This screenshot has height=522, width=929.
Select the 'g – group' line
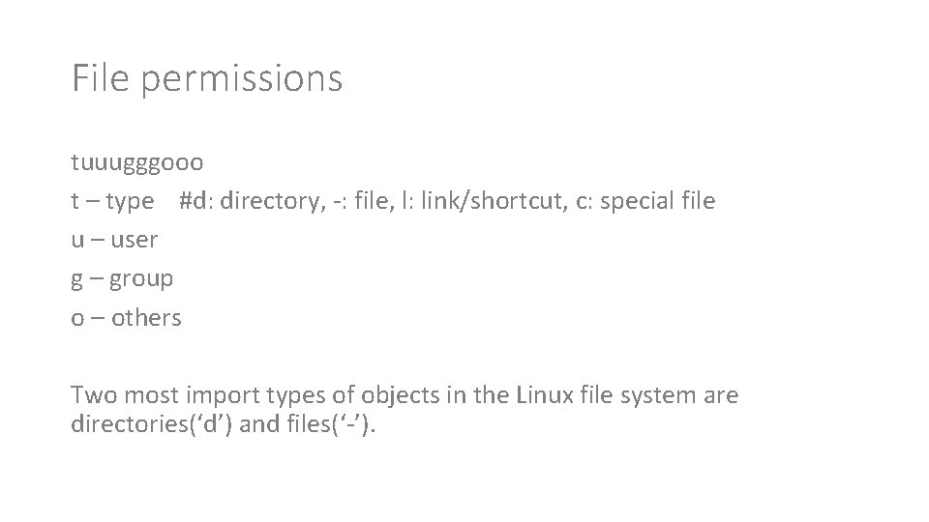click(122, 278)
